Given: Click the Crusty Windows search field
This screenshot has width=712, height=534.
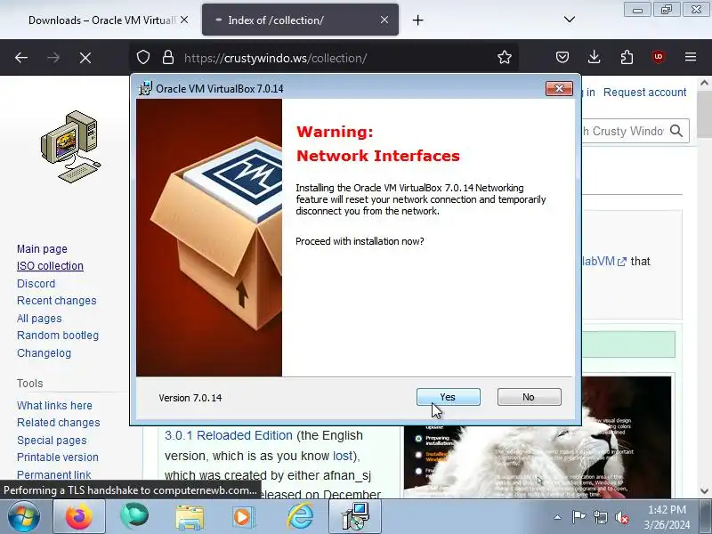Looking at the screenshot, I should pyautogui.click(x=623, y=131).
